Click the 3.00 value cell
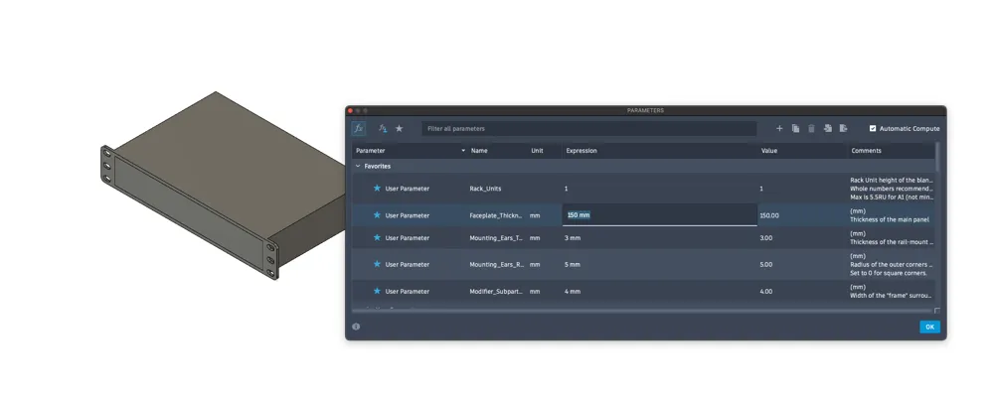The height and width of the screenshot is (394, 994). coord(765,238)
